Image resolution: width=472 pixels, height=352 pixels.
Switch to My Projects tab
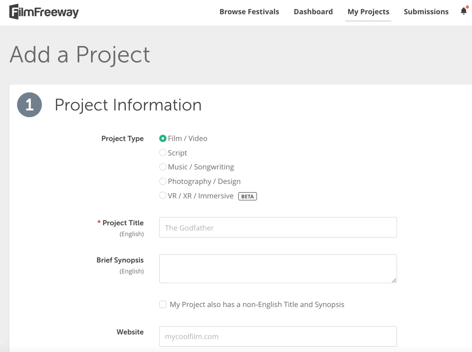(368, 12)
